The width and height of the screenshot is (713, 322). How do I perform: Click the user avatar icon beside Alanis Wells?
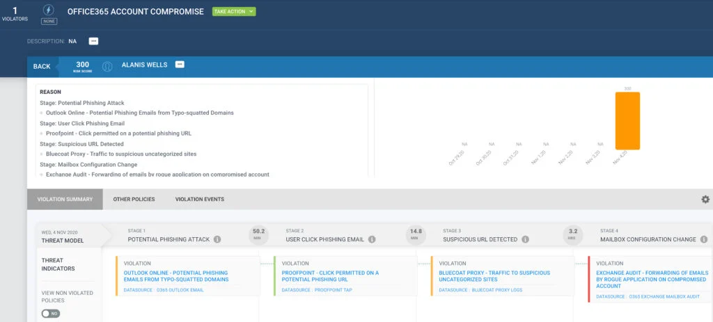click(108, 66)
